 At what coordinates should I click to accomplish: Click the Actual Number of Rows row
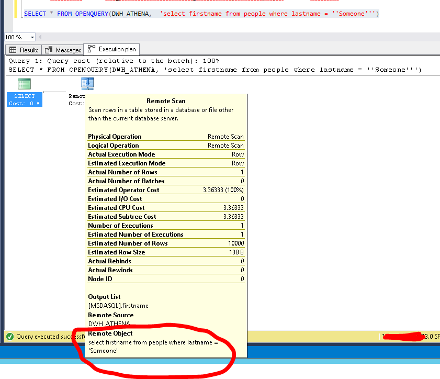[x=166, y=172]
